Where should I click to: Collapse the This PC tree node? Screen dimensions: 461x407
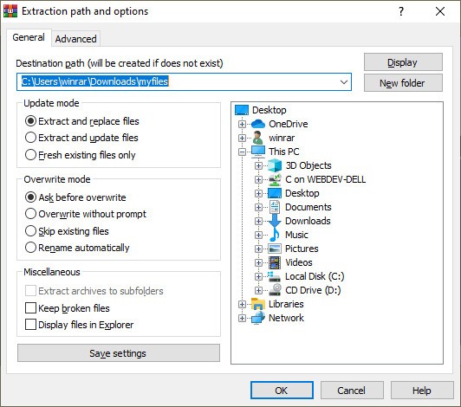[x=242, y=152]
